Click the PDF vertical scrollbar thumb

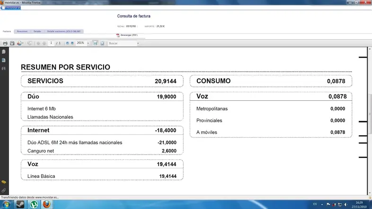(370, 114)
